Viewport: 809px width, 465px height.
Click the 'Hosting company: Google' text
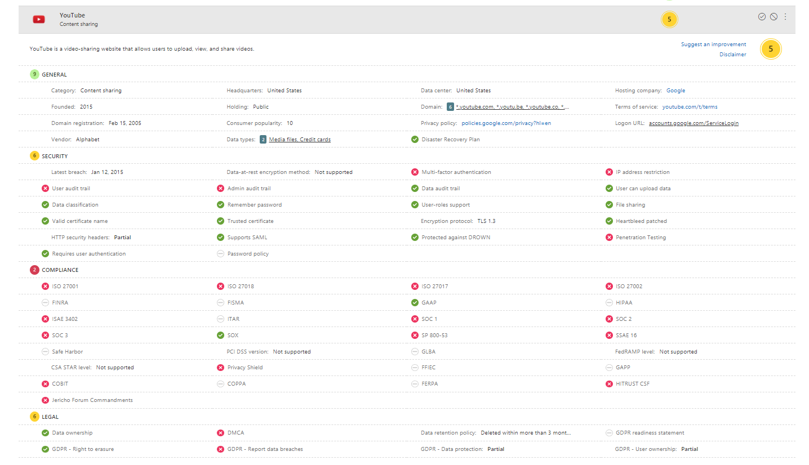pyautogui.click(x=650, y=91)
